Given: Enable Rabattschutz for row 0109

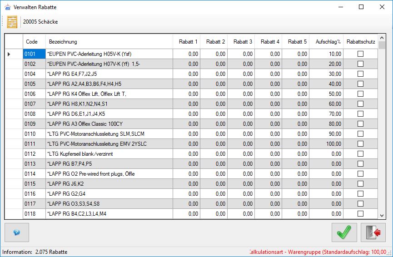Looking at the screenshot, I should [360, 124].
